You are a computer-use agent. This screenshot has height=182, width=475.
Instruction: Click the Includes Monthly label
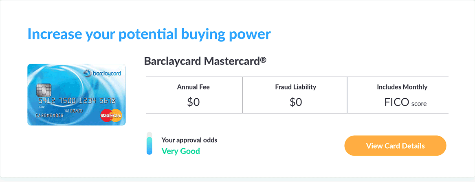[x=402, y=87]
